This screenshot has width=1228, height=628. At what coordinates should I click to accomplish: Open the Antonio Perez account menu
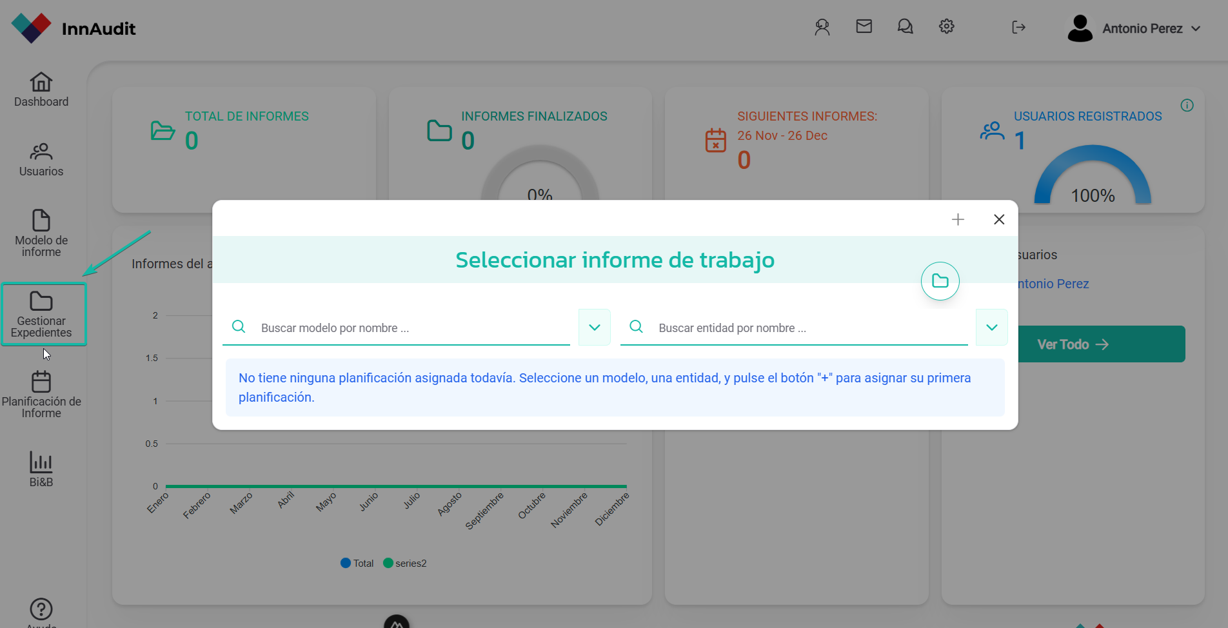pyautogui.click(x=1135, y=28)
